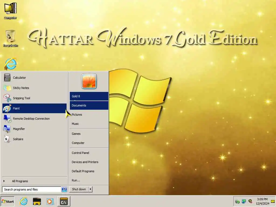Click the Snipping Tool text label
The height and width of the screenshot is (207, 276).
[x=22, y=98]
